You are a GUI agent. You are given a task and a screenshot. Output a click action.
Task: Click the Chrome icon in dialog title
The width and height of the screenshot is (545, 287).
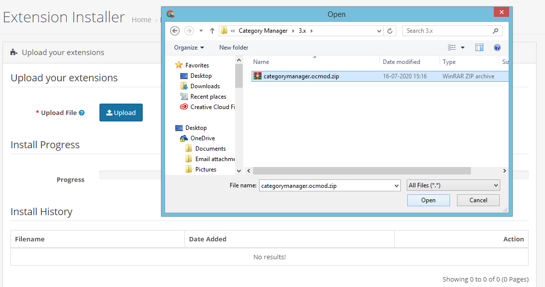170,14
